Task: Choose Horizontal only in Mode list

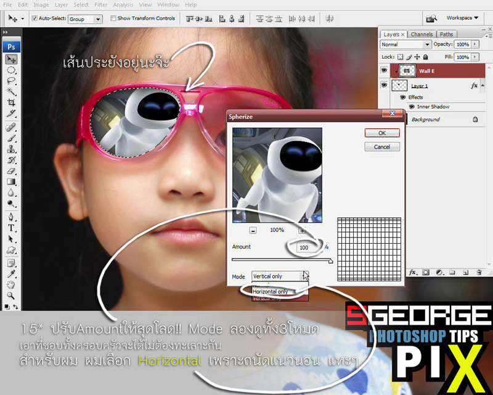Action: [x=280, y=292]
